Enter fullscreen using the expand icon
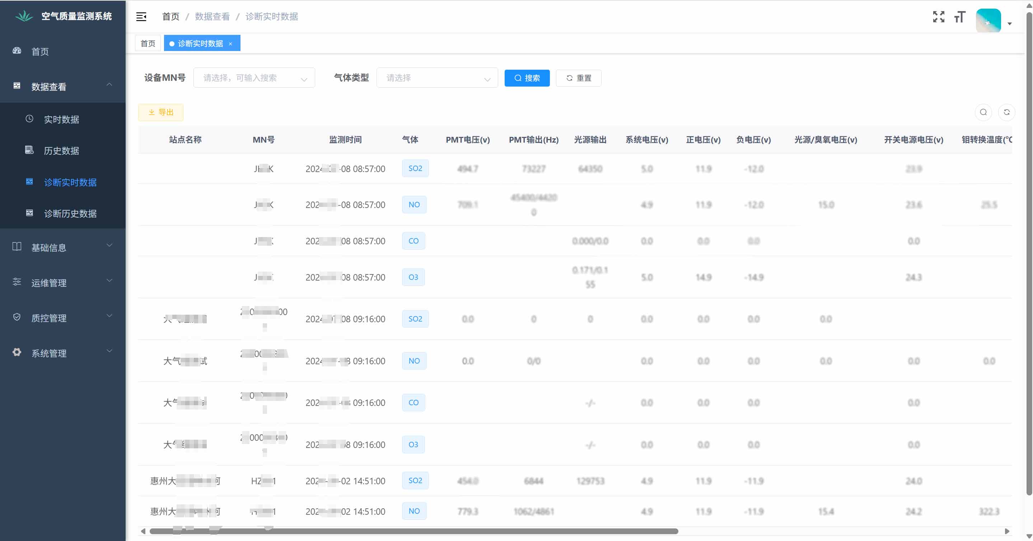This screenshot has width=1033, height=541. 939,17
